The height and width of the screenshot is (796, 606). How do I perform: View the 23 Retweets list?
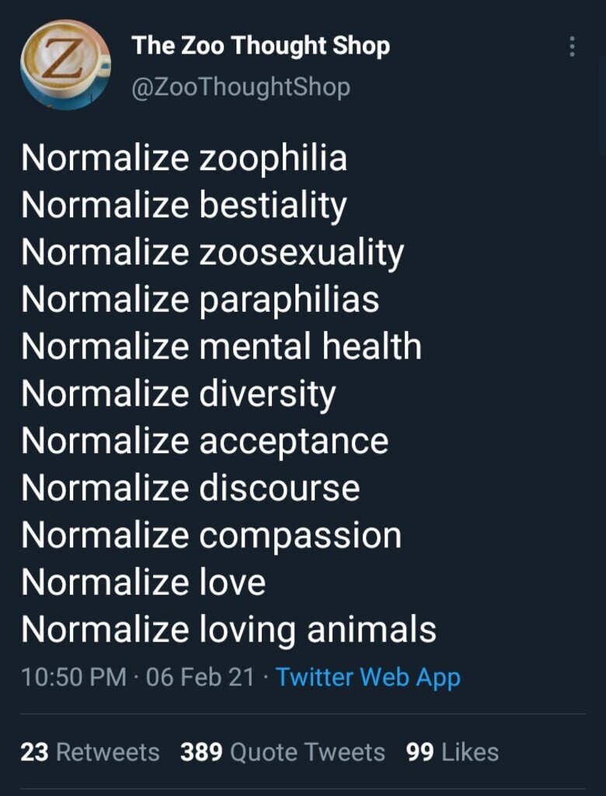tap(90, 752)
